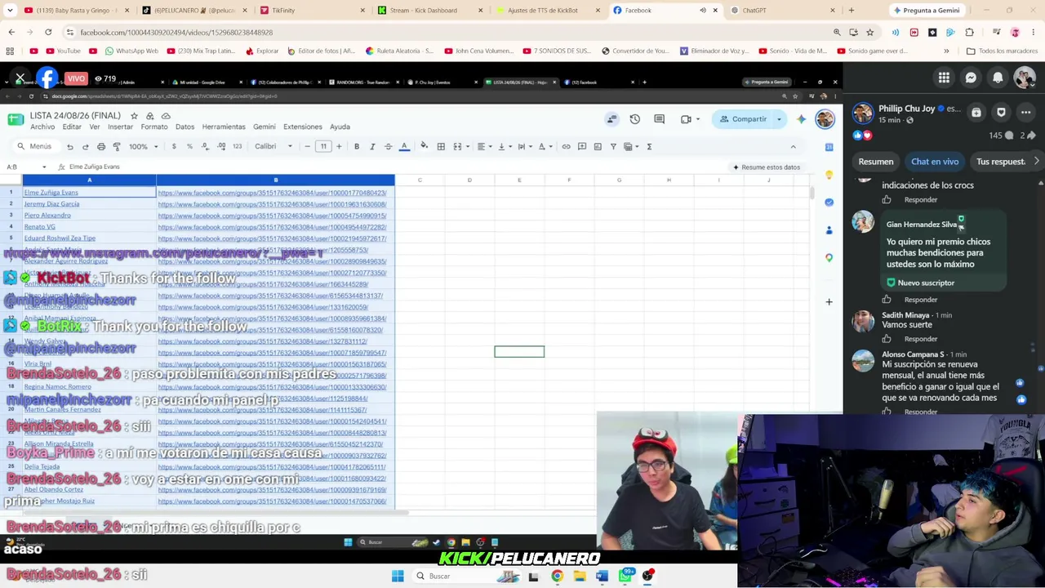Like Sadith Minaya's comment
The height and width of the screenshot is (588, 1045).
pyautogui.click(x=887, y=339)
